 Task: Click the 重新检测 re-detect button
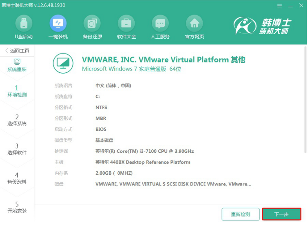coord(240,214)
